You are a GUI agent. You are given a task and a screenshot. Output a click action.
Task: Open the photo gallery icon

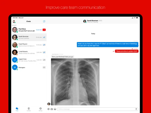click(x=55, y=109)
